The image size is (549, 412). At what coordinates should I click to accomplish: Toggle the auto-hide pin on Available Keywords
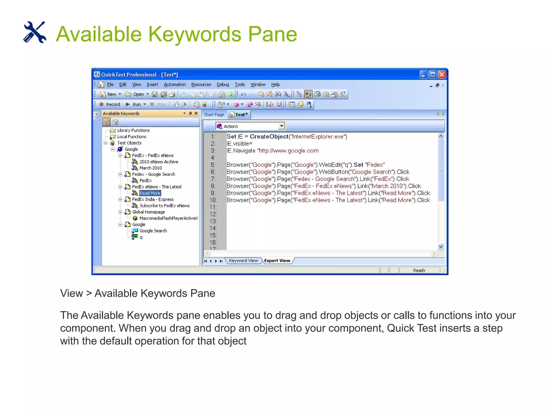190,113
